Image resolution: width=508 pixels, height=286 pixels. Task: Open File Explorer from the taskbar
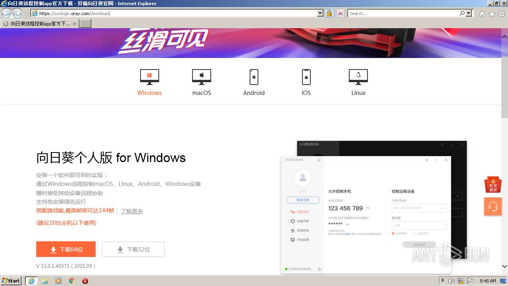tap(45, 281)
